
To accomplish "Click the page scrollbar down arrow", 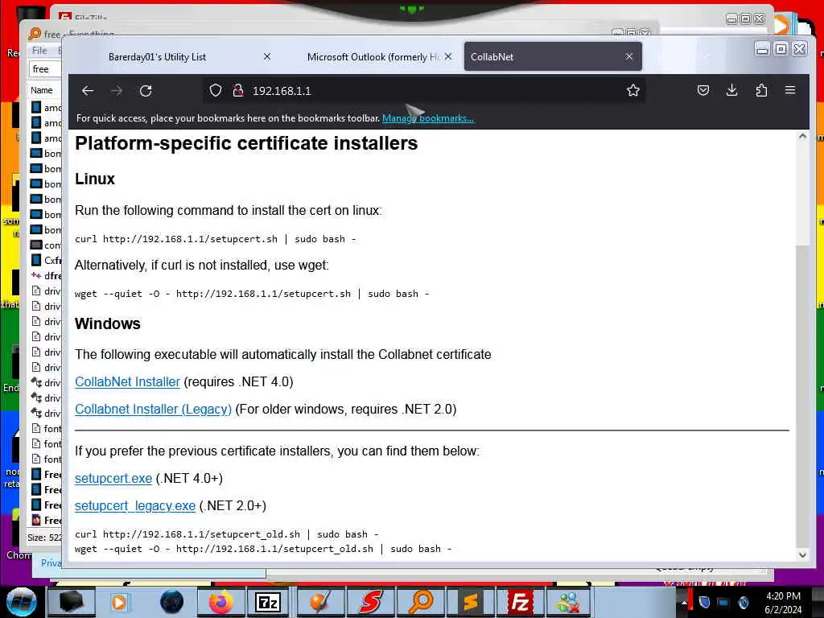I will [802, 554].
